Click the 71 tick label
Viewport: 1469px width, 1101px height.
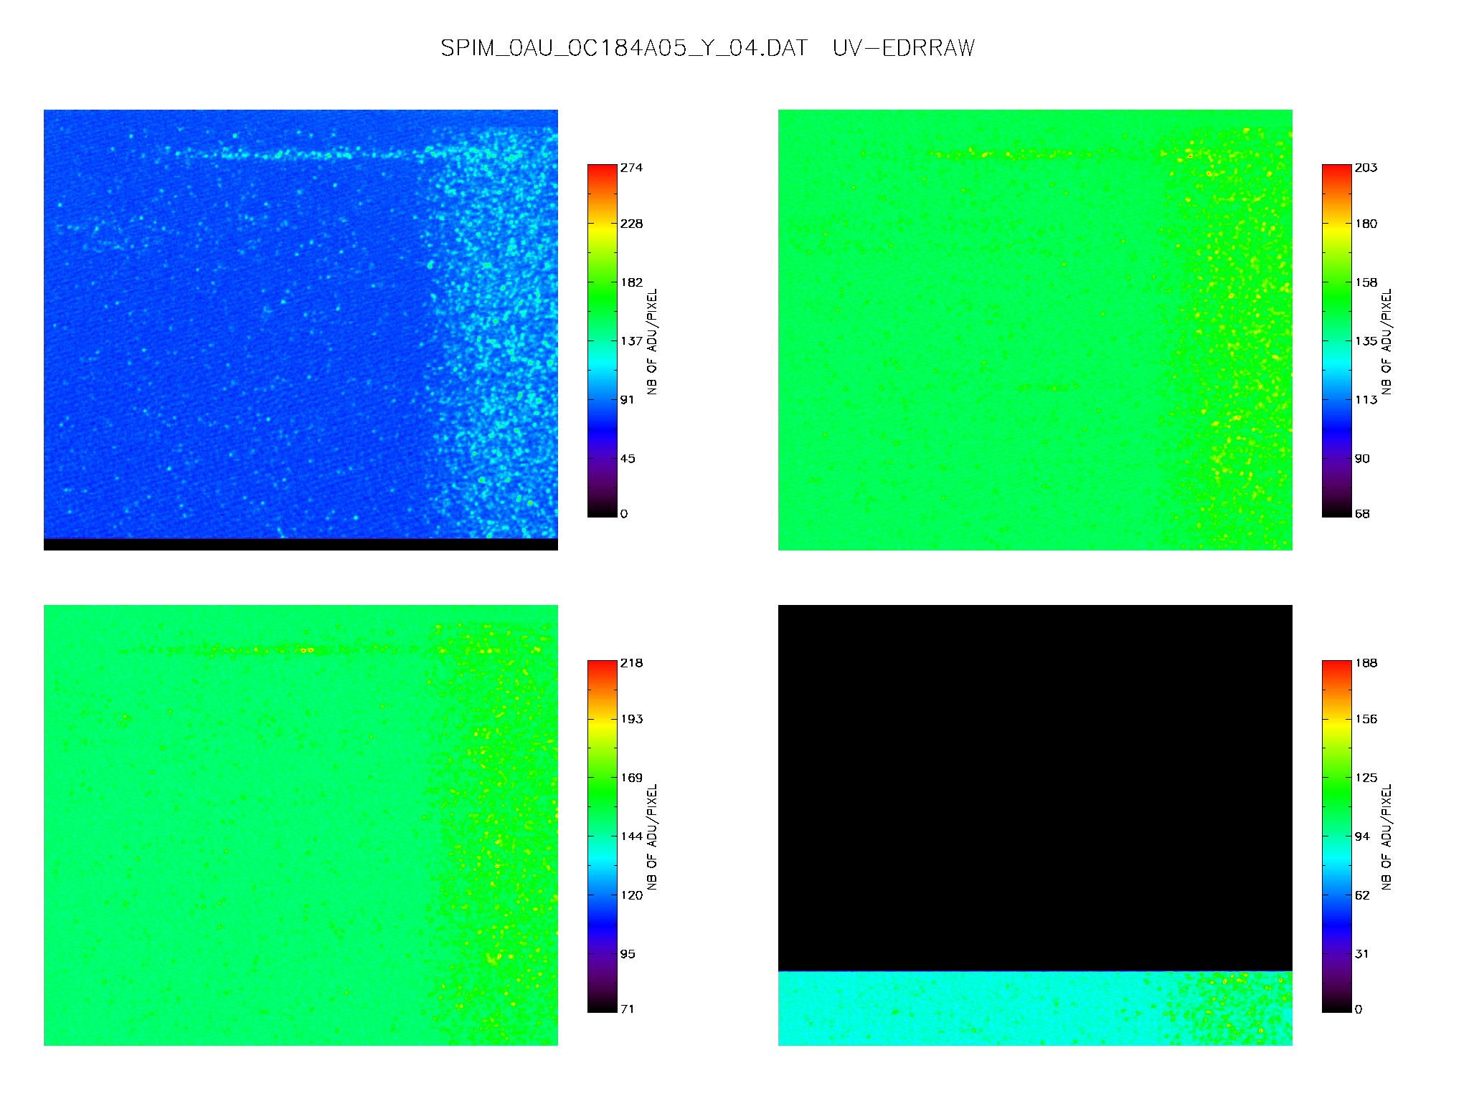pos(628,1009)
